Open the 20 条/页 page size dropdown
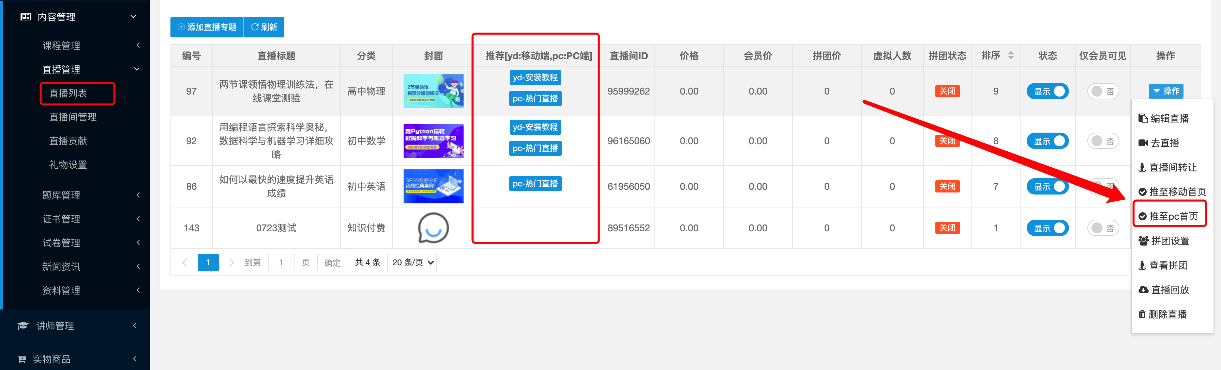The image size is (1221, 370). coord(412,262)
